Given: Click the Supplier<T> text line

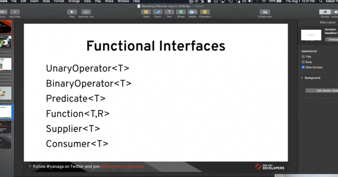Looking at the screenshot, I should click(73, 129).
